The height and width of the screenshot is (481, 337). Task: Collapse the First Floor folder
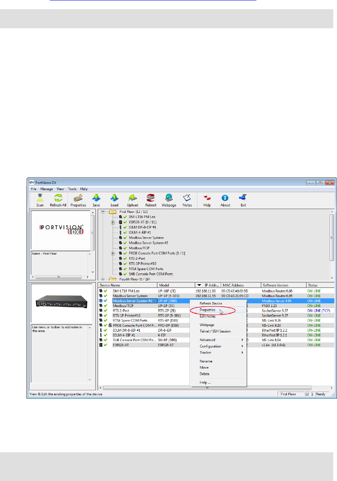tap(103, 212)
